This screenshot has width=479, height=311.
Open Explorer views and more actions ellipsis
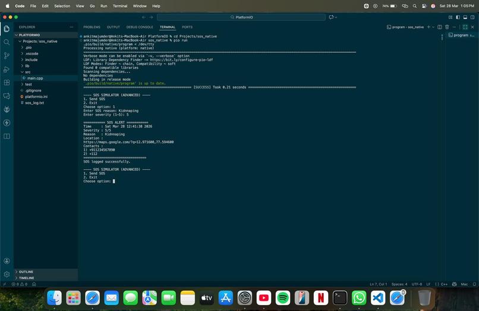[x=71, y=27]
